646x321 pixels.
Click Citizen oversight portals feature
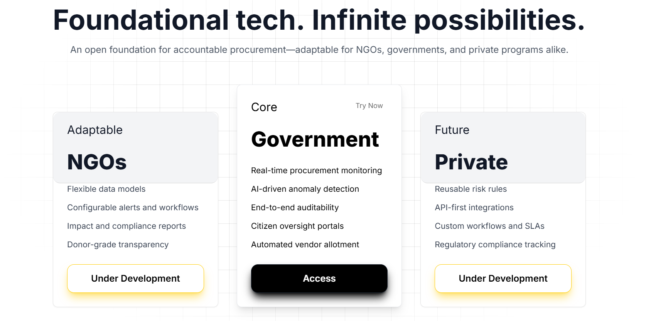pyautogui.click(x=297, y=226)
